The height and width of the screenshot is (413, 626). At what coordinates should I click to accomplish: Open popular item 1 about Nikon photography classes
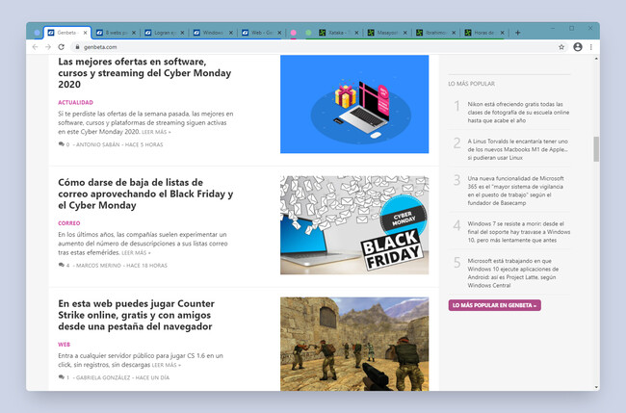pos(518,112)
